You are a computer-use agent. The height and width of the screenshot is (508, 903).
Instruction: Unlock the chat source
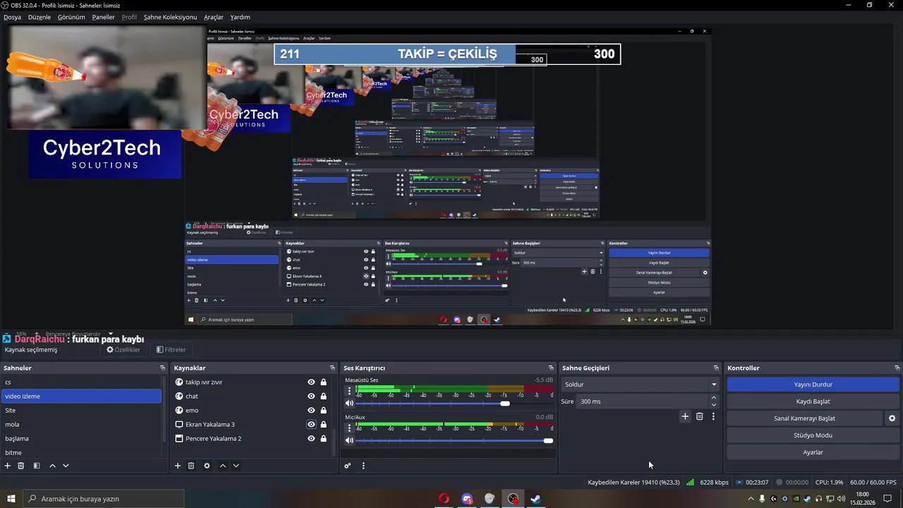pyautogui.click(x=323, y=397)
